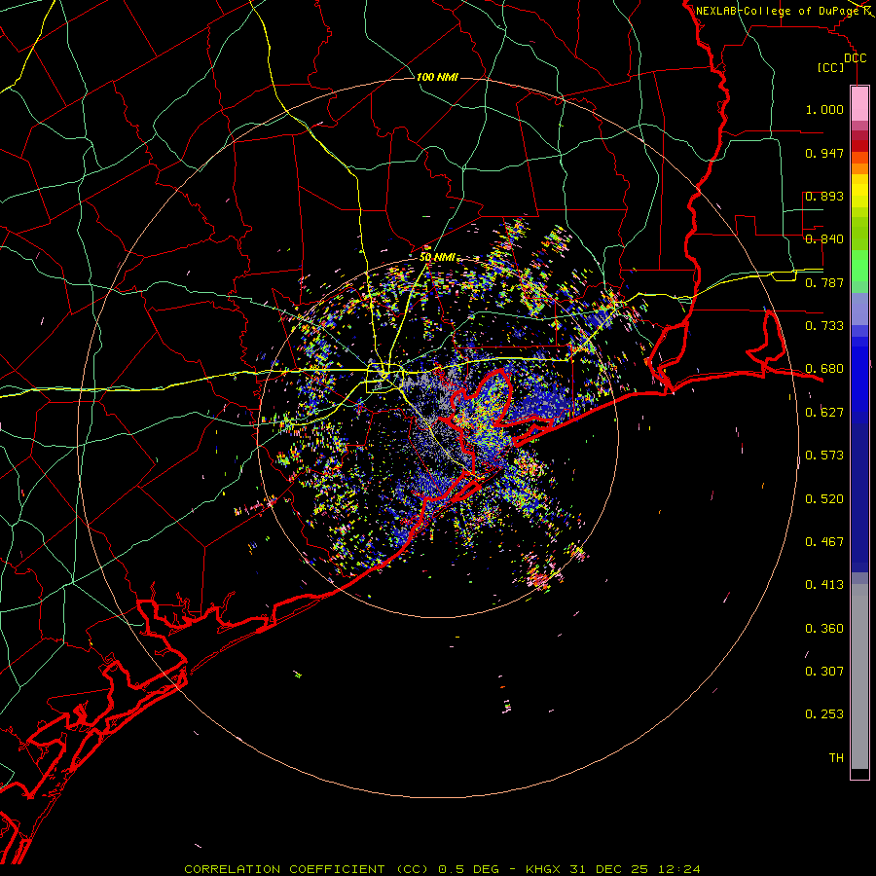Click the 0.733 scale value
The height and width of the screenshot is (876, 876).
pos(824,326)
